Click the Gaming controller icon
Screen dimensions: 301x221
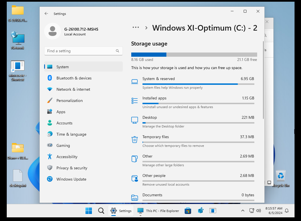coord(50,145)
